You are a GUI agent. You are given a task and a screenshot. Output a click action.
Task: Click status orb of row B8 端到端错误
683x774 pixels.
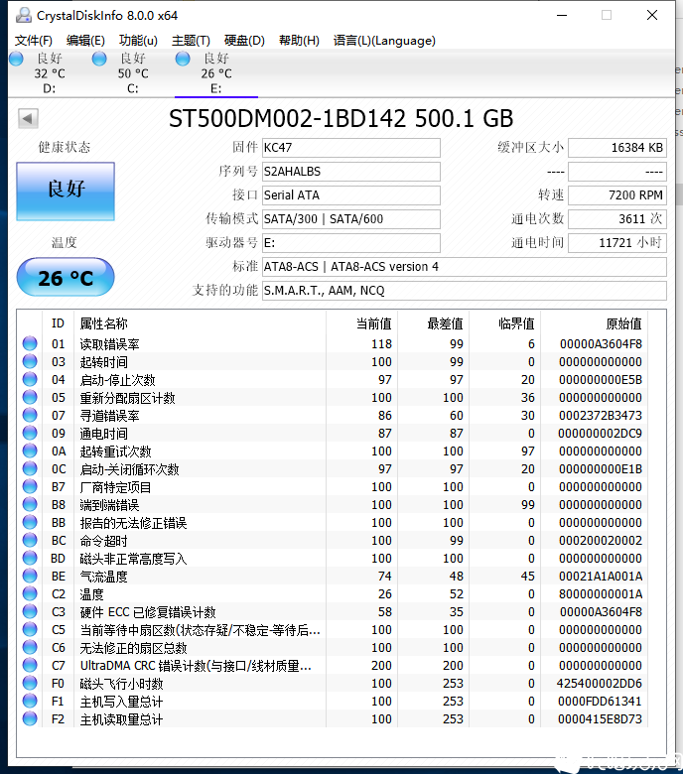coord(30,504)
